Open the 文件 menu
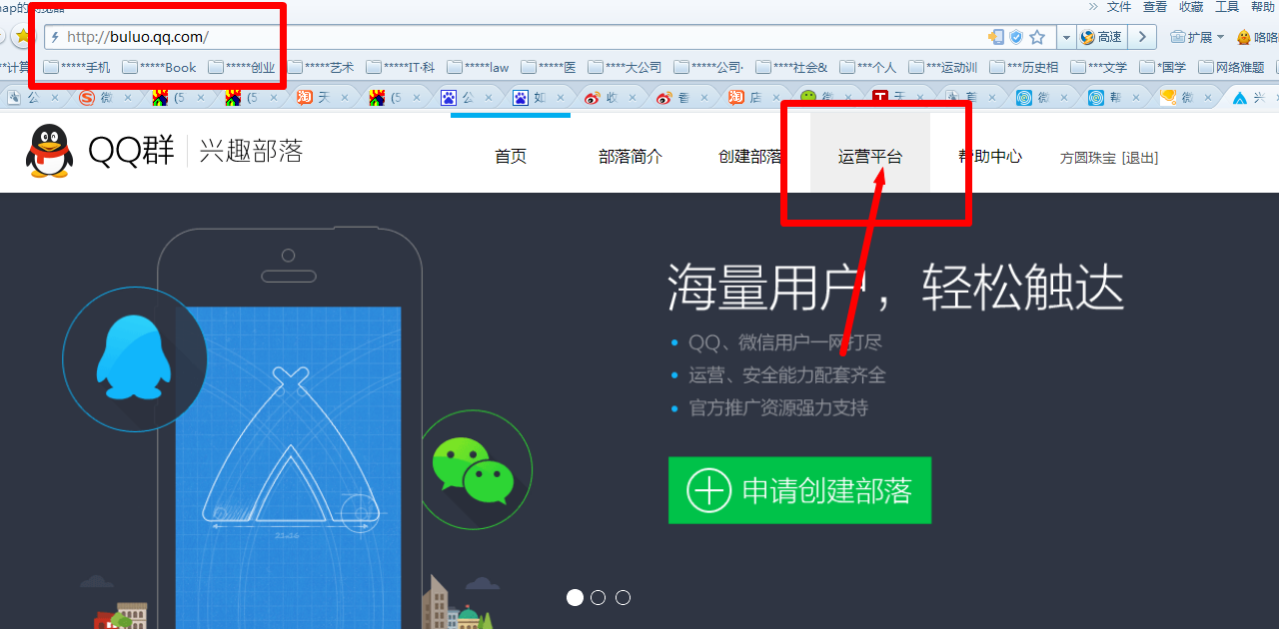Screen dimensions: 1279x629 1119,7
